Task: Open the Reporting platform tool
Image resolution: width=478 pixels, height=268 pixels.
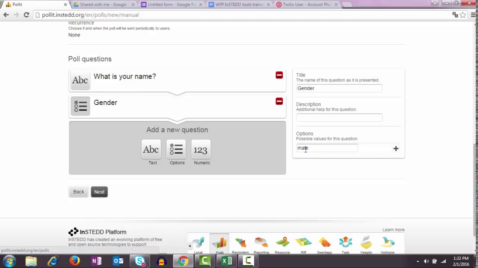Action: click(x=261, y=245)
